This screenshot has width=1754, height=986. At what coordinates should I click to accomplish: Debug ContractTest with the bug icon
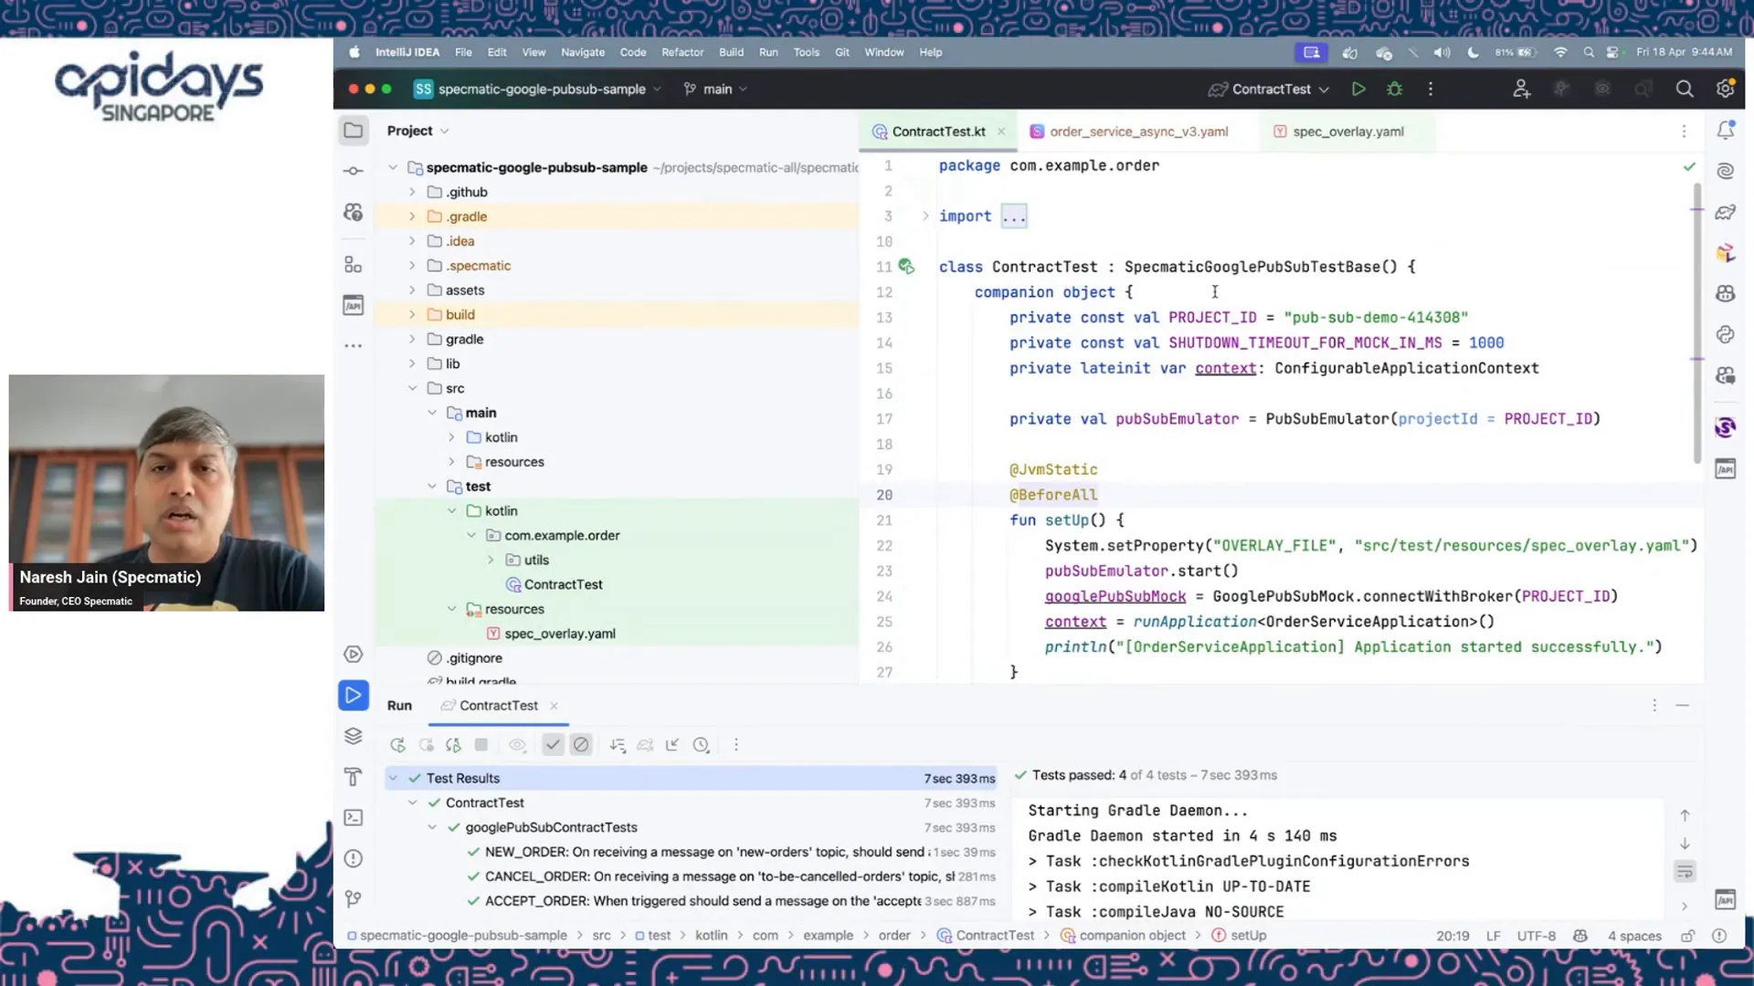pyautogui.click(x=1395, y=89)
